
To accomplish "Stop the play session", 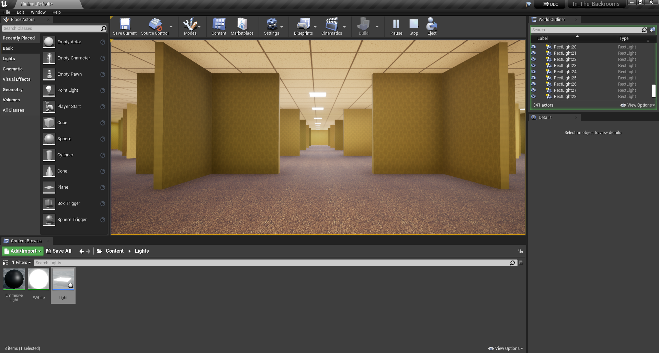I will tap(414, 27).
